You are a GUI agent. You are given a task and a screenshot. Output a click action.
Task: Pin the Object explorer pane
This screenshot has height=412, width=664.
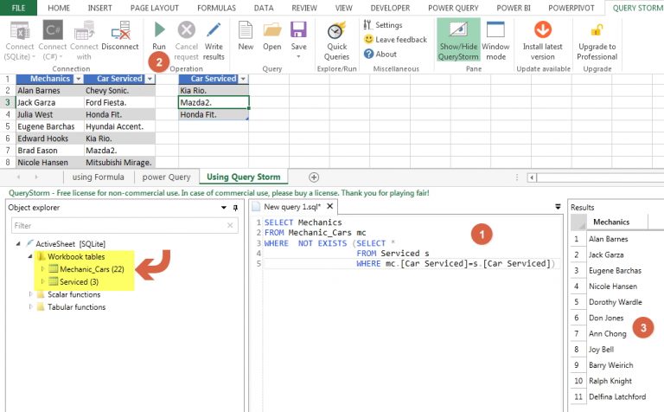point(235,208)
